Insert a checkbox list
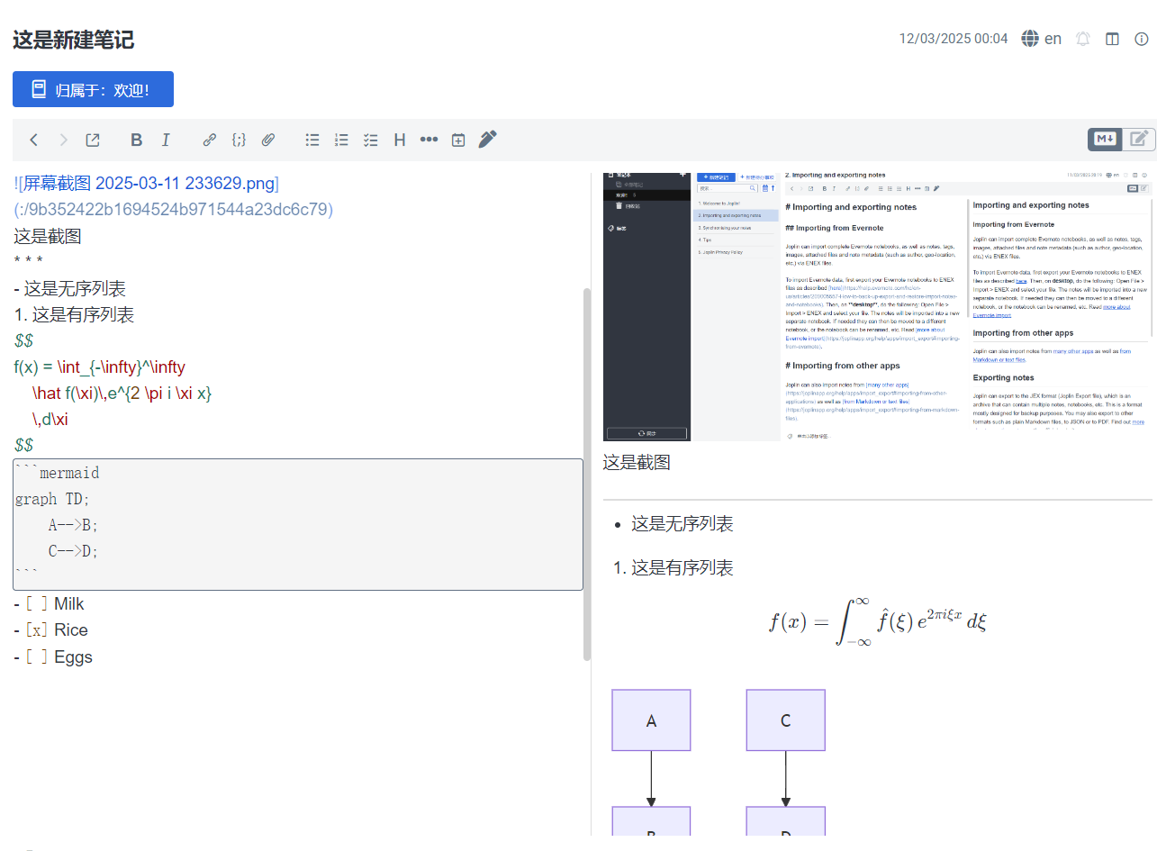This screenshot has height=851, width=1157. (x=370, y=140)
